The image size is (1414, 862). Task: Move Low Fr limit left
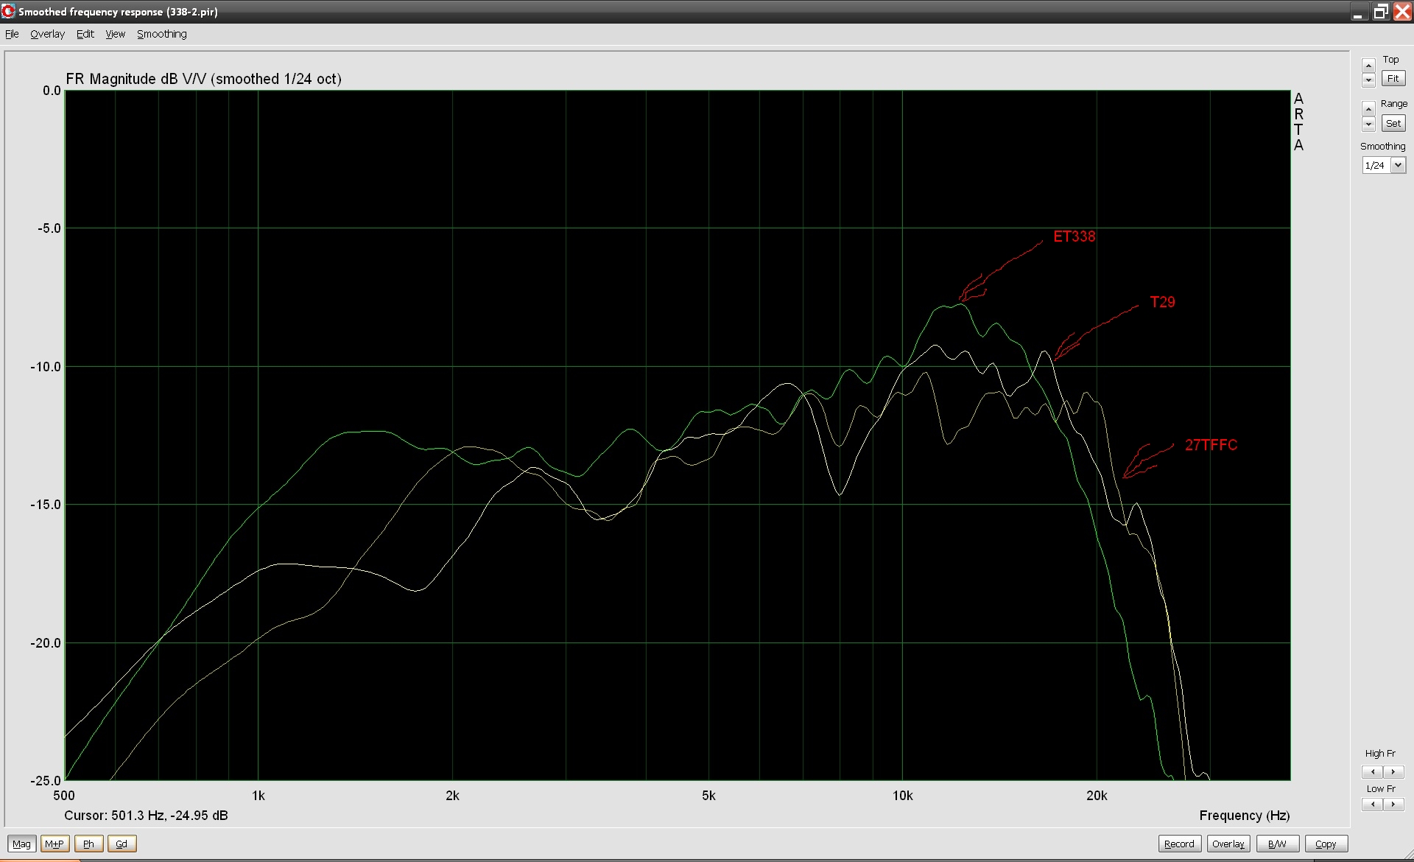[1372, 805]
